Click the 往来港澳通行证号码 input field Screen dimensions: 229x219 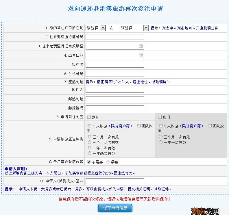pos(114,37)
